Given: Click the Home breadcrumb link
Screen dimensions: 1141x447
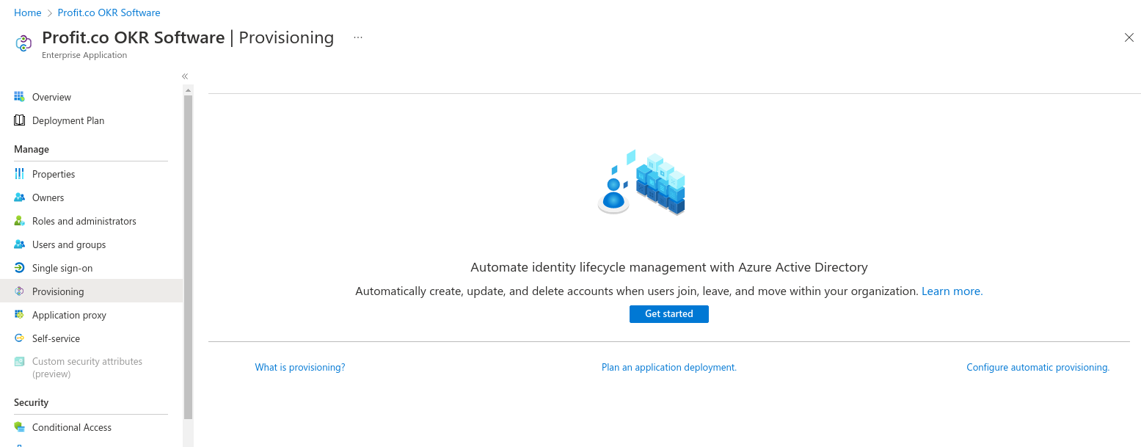Looking at the screenshot, I should pos(28,12).
